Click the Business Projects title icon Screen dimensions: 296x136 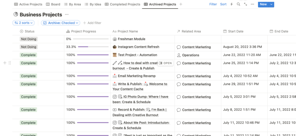coord(16,14)
